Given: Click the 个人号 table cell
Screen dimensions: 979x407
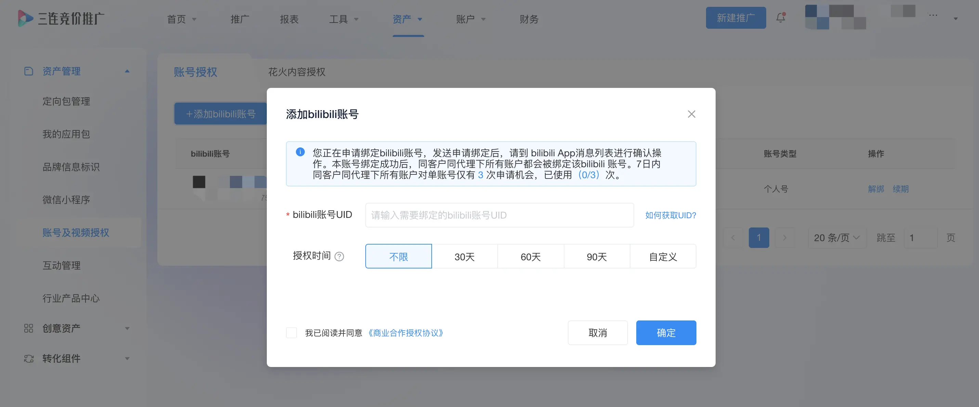Looking at the screenshot, I should click(776, 189).
